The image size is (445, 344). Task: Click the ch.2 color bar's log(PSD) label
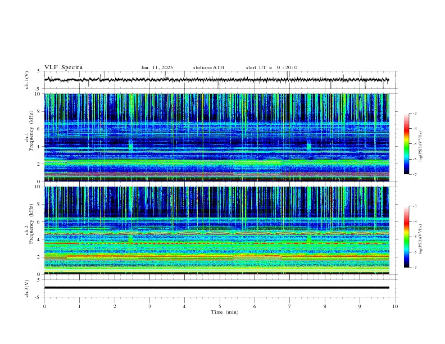pos(421,239)
